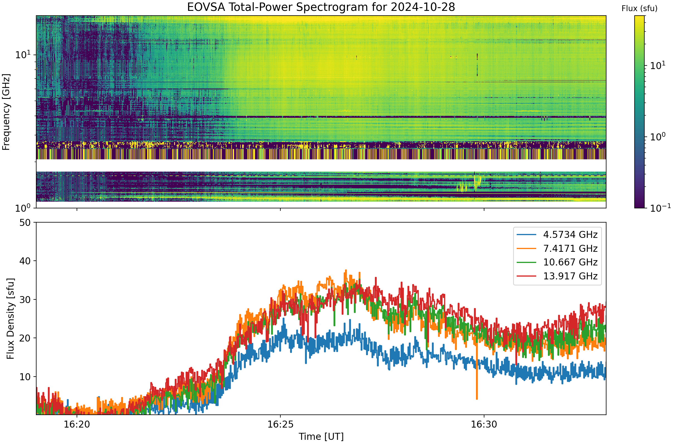Click the 40 flux density tick label
Image resolution: width=675 pixels, height=444 pixels.
pyautogui.click(x=25, y=261)
